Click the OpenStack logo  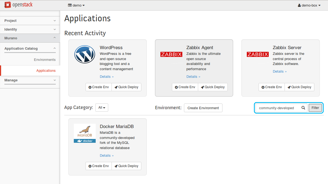(x=18, y=5)
